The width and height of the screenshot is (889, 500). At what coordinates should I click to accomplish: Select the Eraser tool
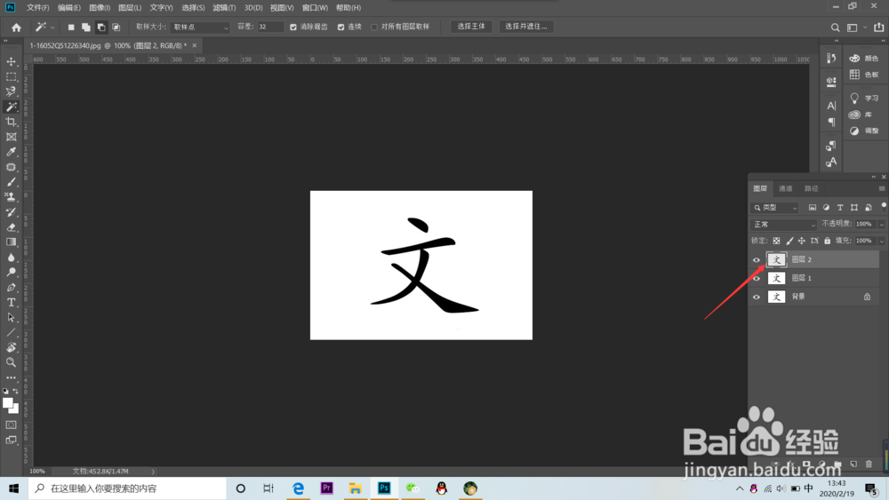11,227
